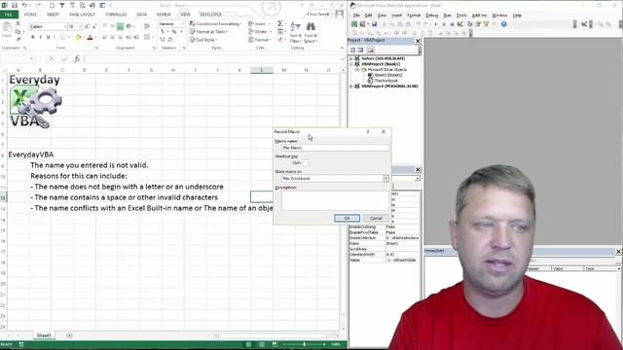Open the green FILE tab
The height and width of the screenshot is (350, 623).
[x=9, y=15]
